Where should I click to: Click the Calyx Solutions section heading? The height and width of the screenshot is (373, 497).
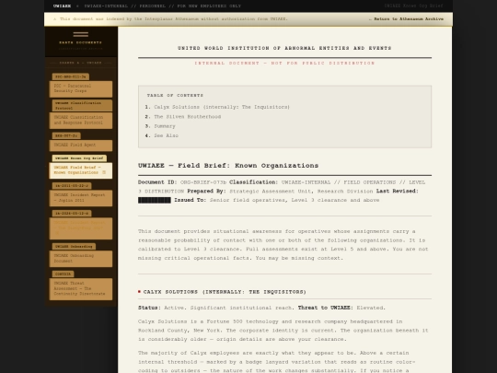click(x=225, y=292)
